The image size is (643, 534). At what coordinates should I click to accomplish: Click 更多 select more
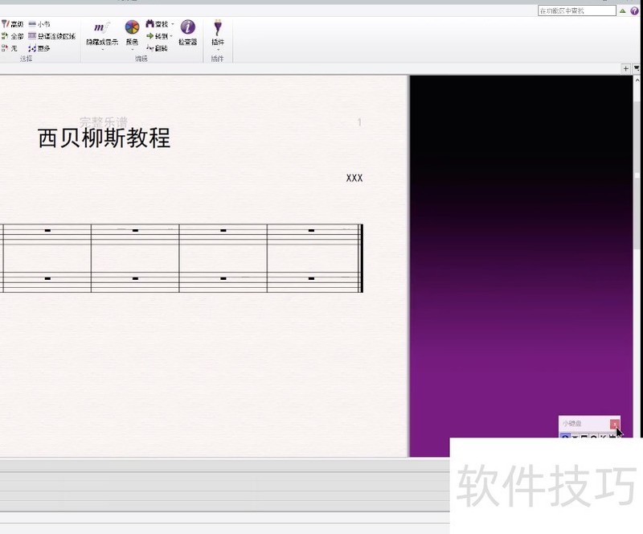[39, 48]
